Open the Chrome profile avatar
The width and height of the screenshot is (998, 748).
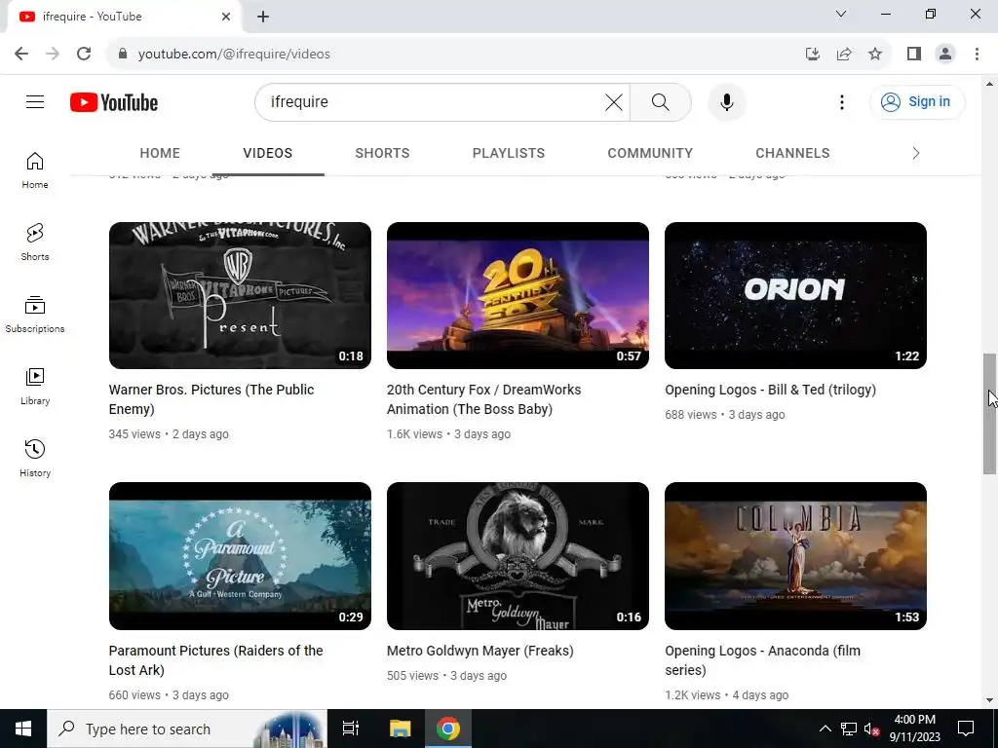click(x=945, y=55)
